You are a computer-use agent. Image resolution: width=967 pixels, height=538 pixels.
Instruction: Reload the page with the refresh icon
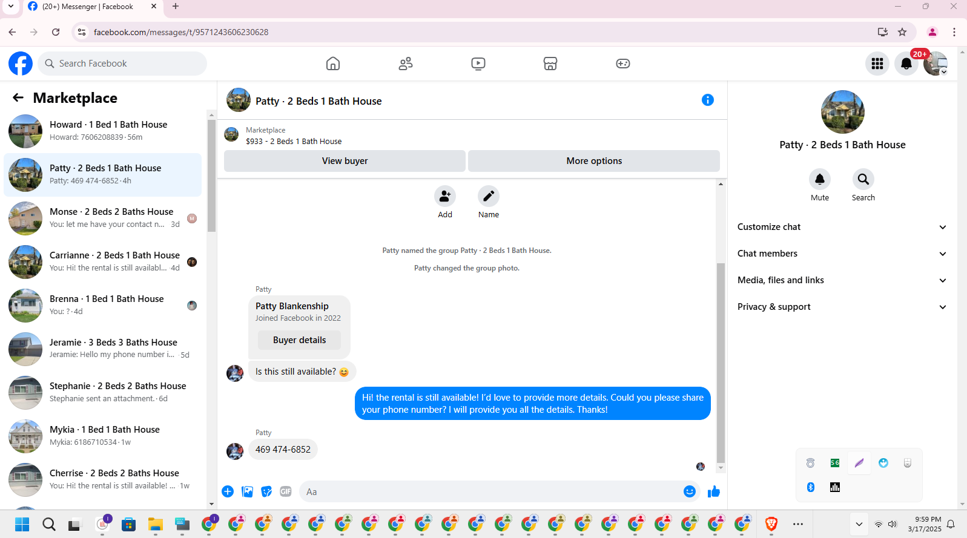[56, 32]
